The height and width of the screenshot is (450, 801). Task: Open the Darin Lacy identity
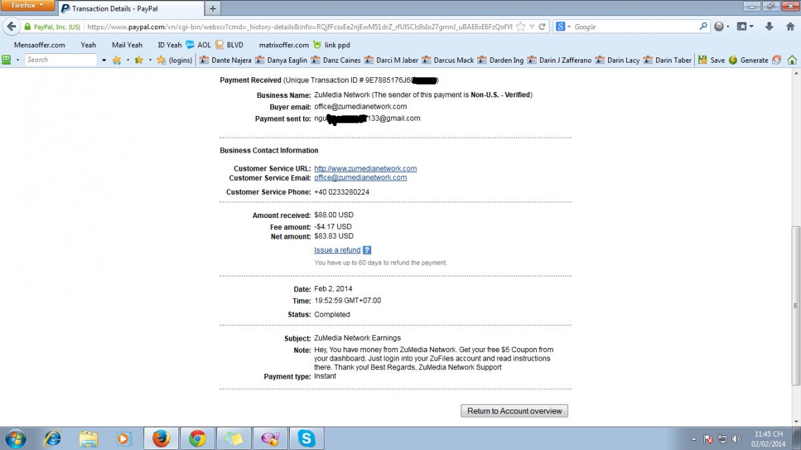[617, 60]
